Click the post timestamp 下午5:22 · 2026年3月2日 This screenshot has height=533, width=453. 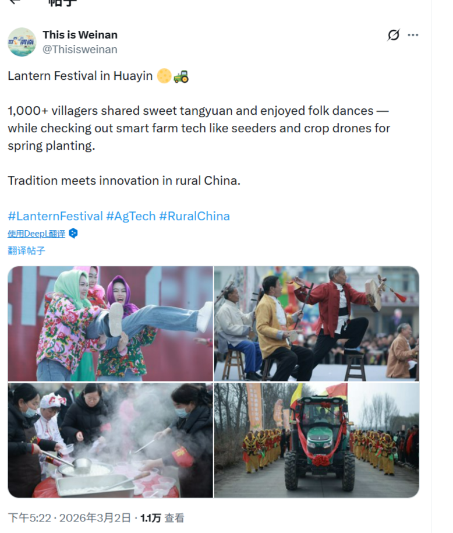tap(69, 518)
